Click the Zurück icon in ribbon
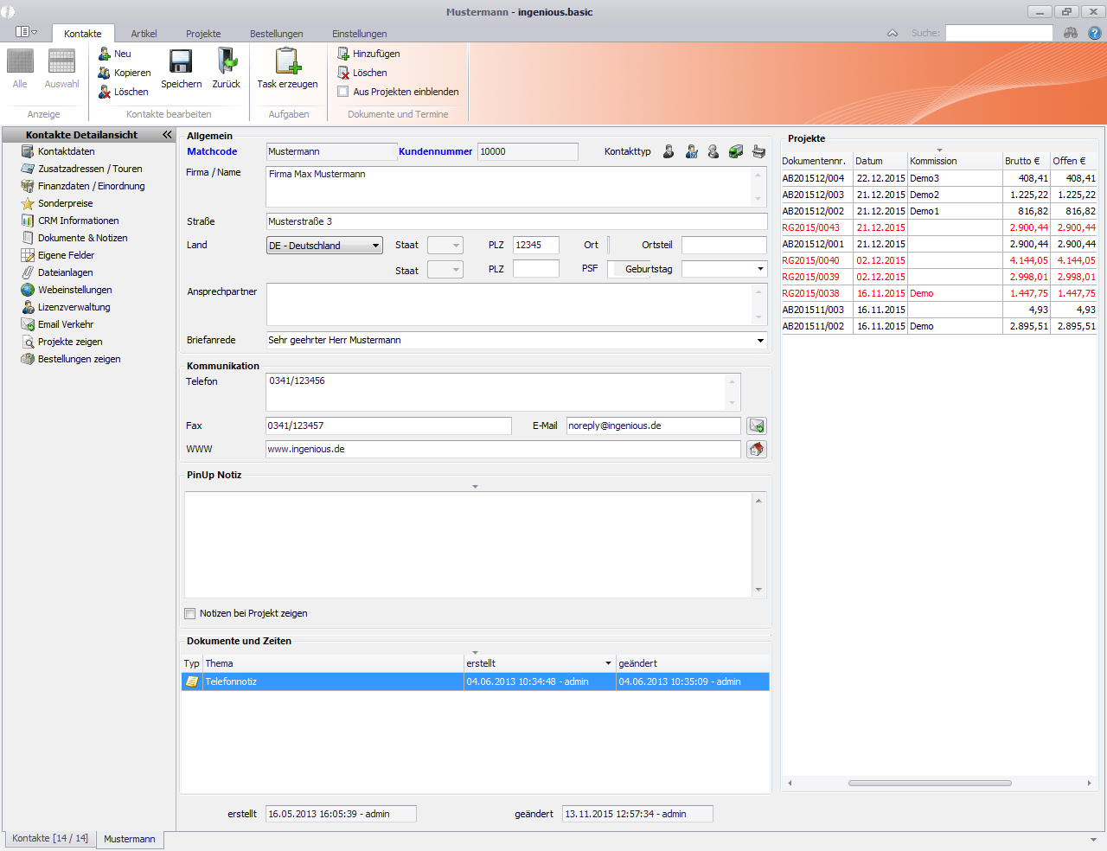 tap(227, 61)
